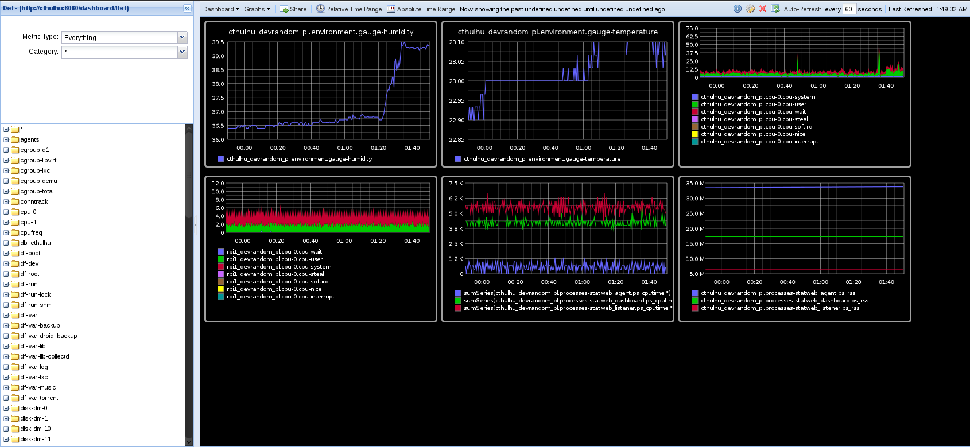Click the blue gauge-humidity legend swatch
The height and width of the screenshot is (447, 970).
221,159
